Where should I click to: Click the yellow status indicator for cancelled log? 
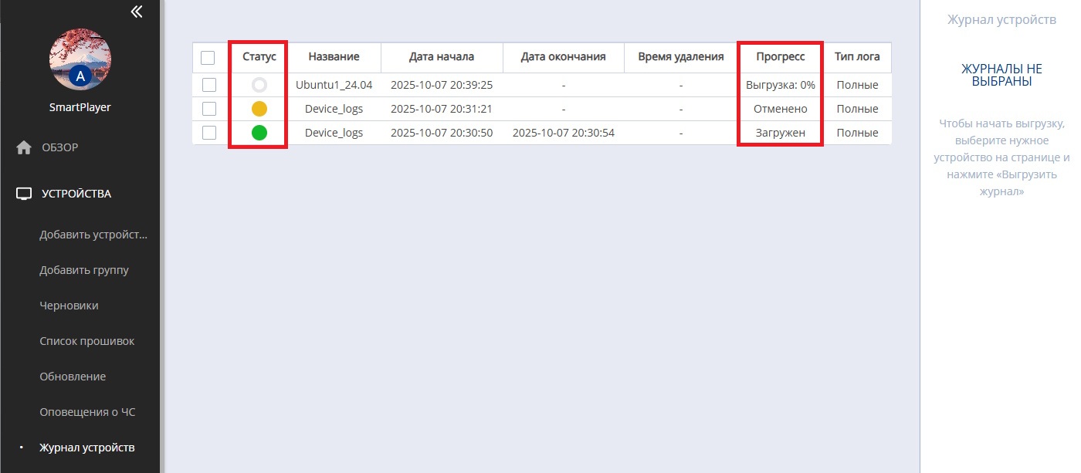point(259,109)
